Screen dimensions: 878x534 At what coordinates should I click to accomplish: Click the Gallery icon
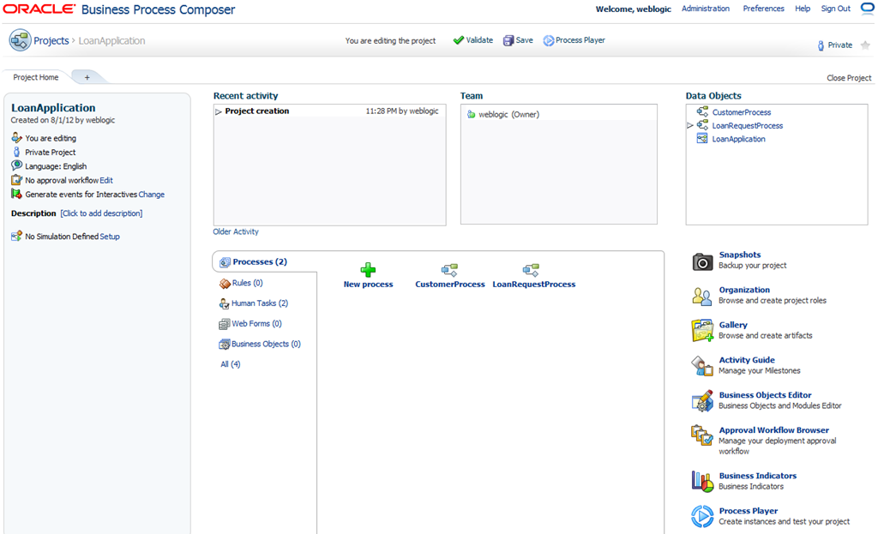click(x=702, y=331)
